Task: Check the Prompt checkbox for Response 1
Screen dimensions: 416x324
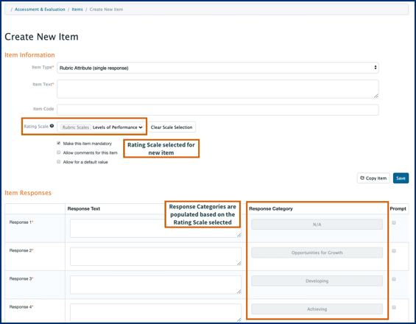Action: click(x=394, y=222)
